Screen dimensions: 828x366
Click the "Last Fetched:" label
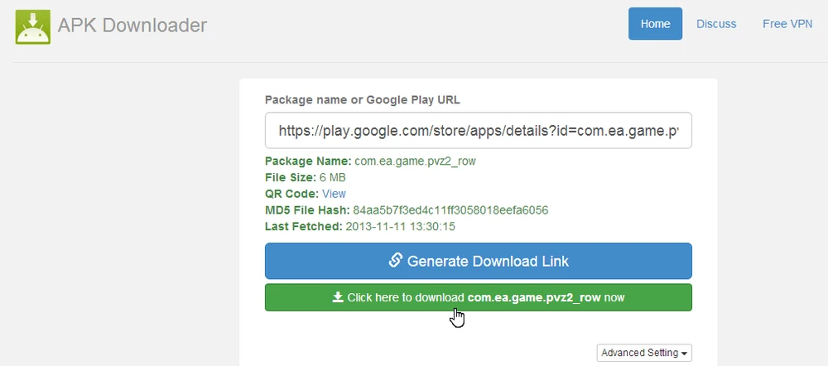[x=303, y=225]
